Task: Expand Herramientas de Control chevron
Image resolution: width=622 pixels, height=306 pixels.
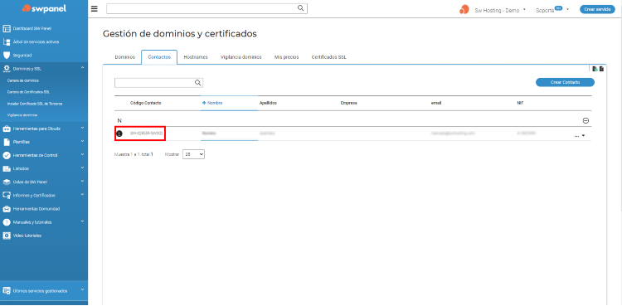Action: 82,154
